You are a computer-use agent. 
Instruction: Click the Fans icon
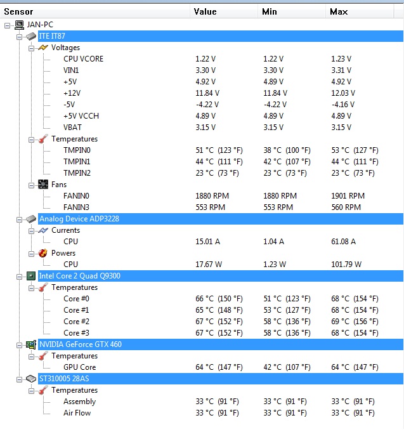(x=43, y=185)
